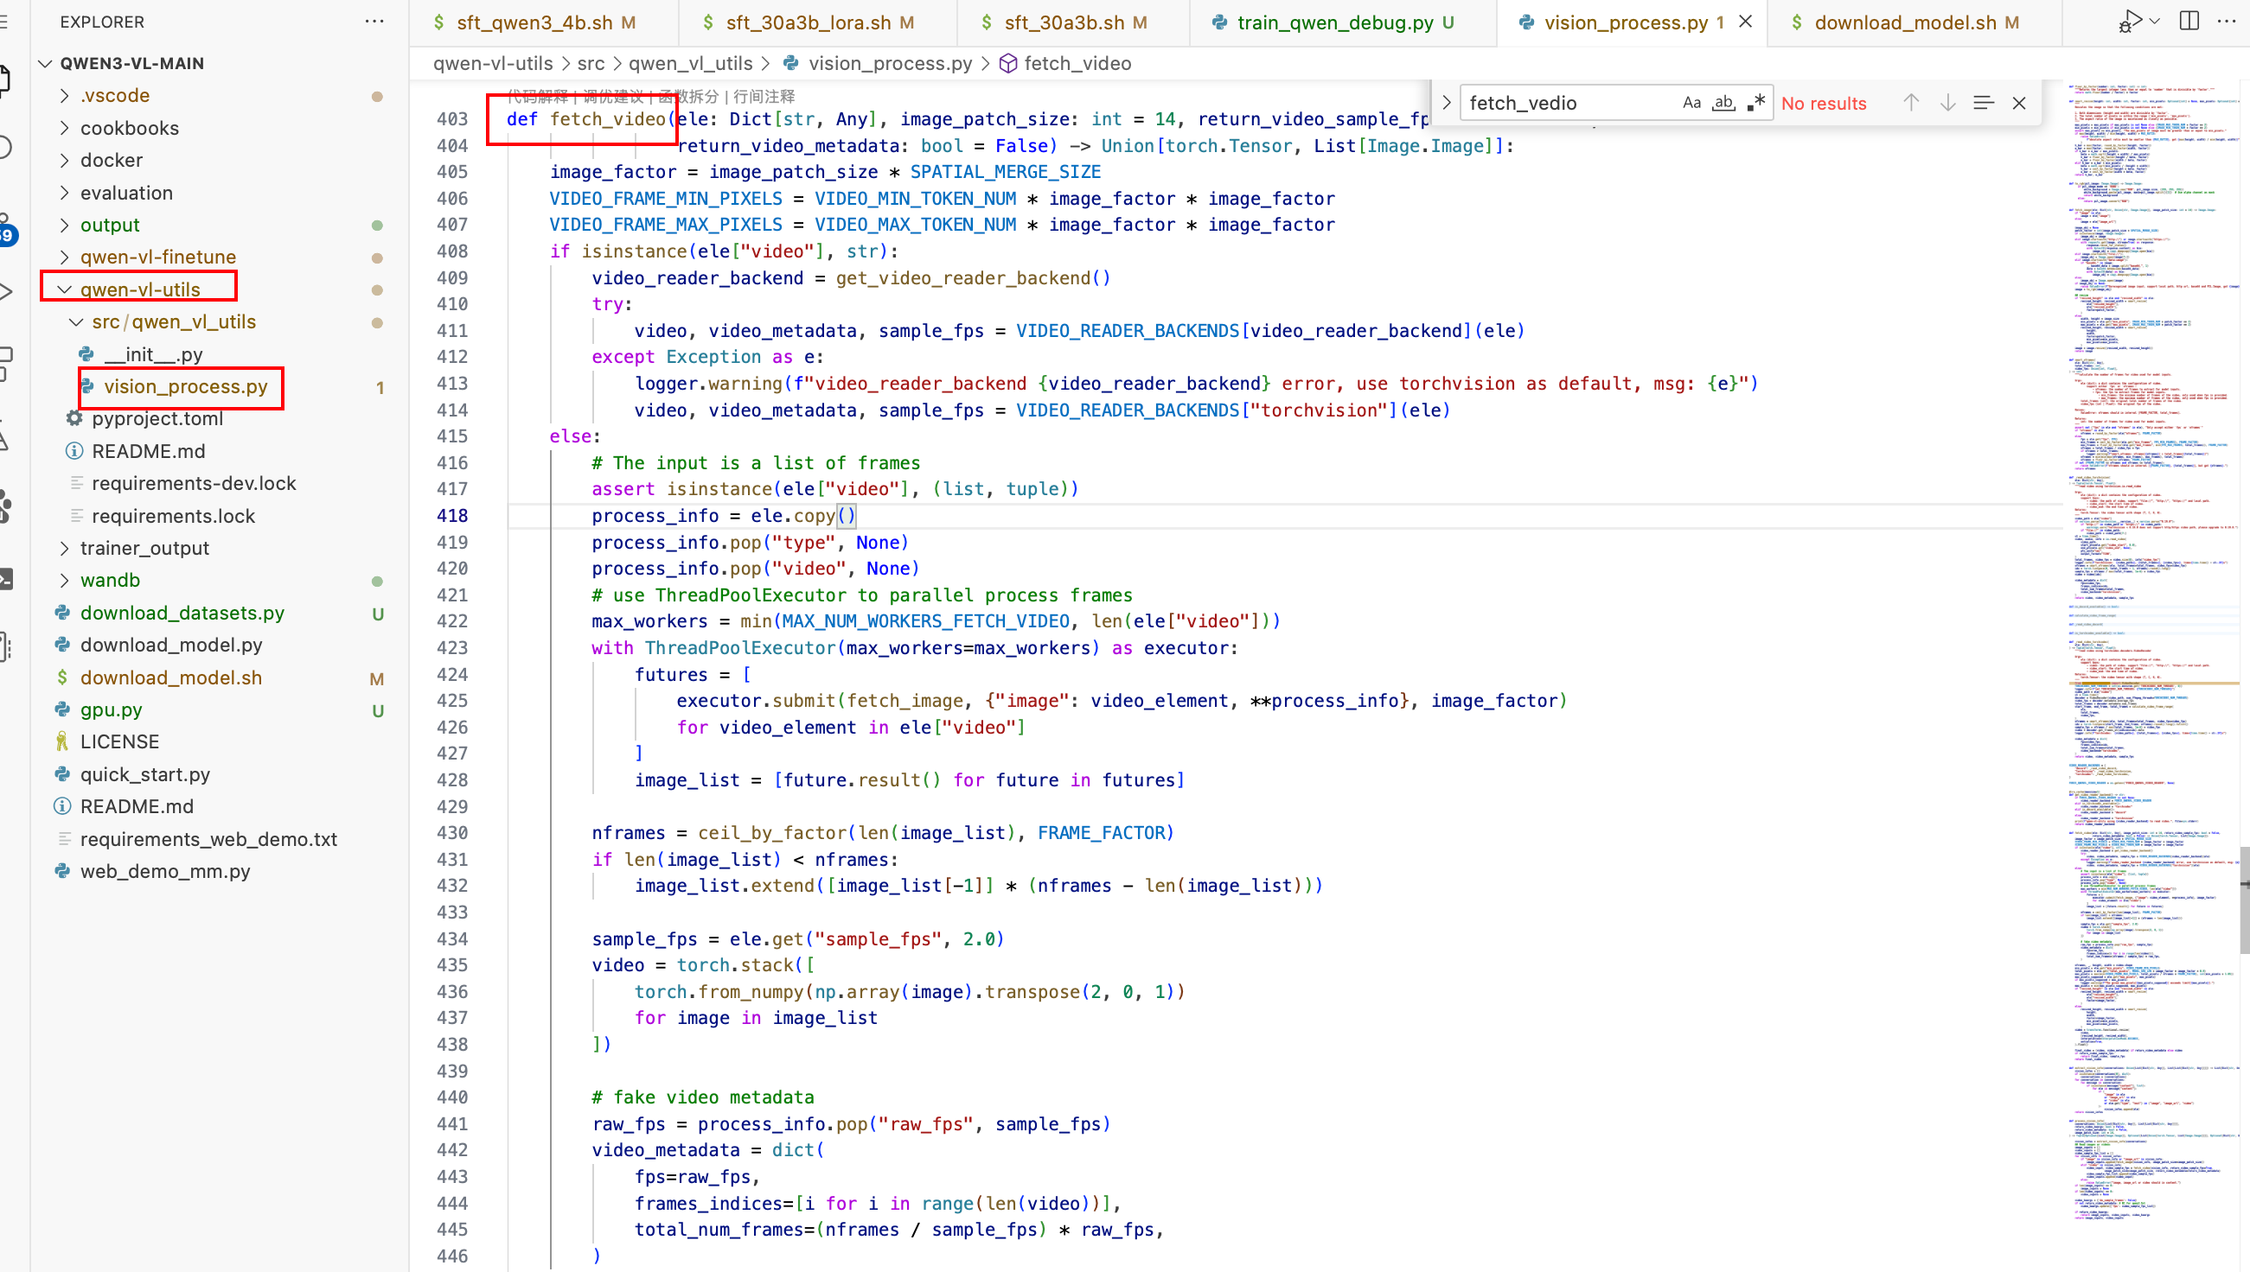
Task: Toggle Use Regular Expression in find widget
Action: coord(1755,103)
